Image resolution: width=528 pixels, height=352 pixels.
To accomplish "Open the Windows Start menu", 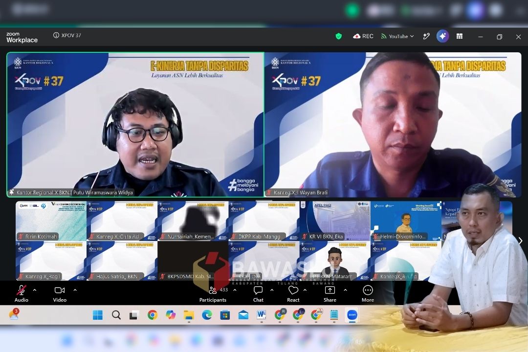I will click(x=98, y=315).
